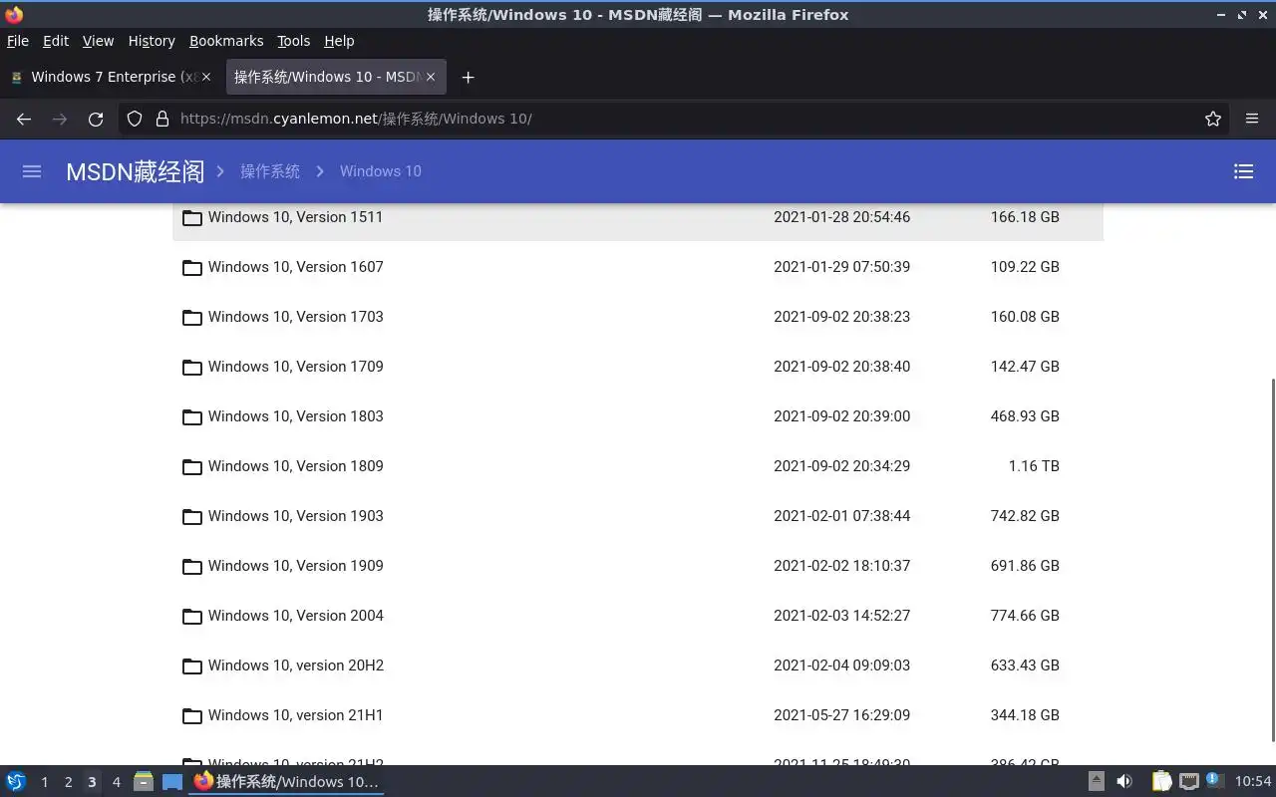This screenshot has height=797, width=1276.
Task: Click the taskbar clock 10:54
Action: [1253, 782]
